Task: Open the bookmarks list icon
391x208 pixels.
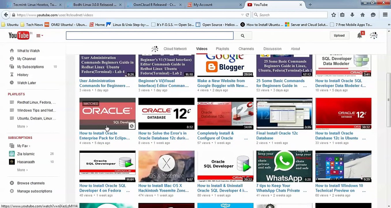Action: (x=342, y=15)
